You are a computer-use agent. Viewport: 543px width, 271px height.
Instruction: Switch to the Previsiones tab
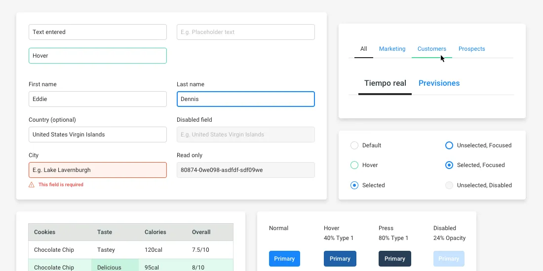439,83
